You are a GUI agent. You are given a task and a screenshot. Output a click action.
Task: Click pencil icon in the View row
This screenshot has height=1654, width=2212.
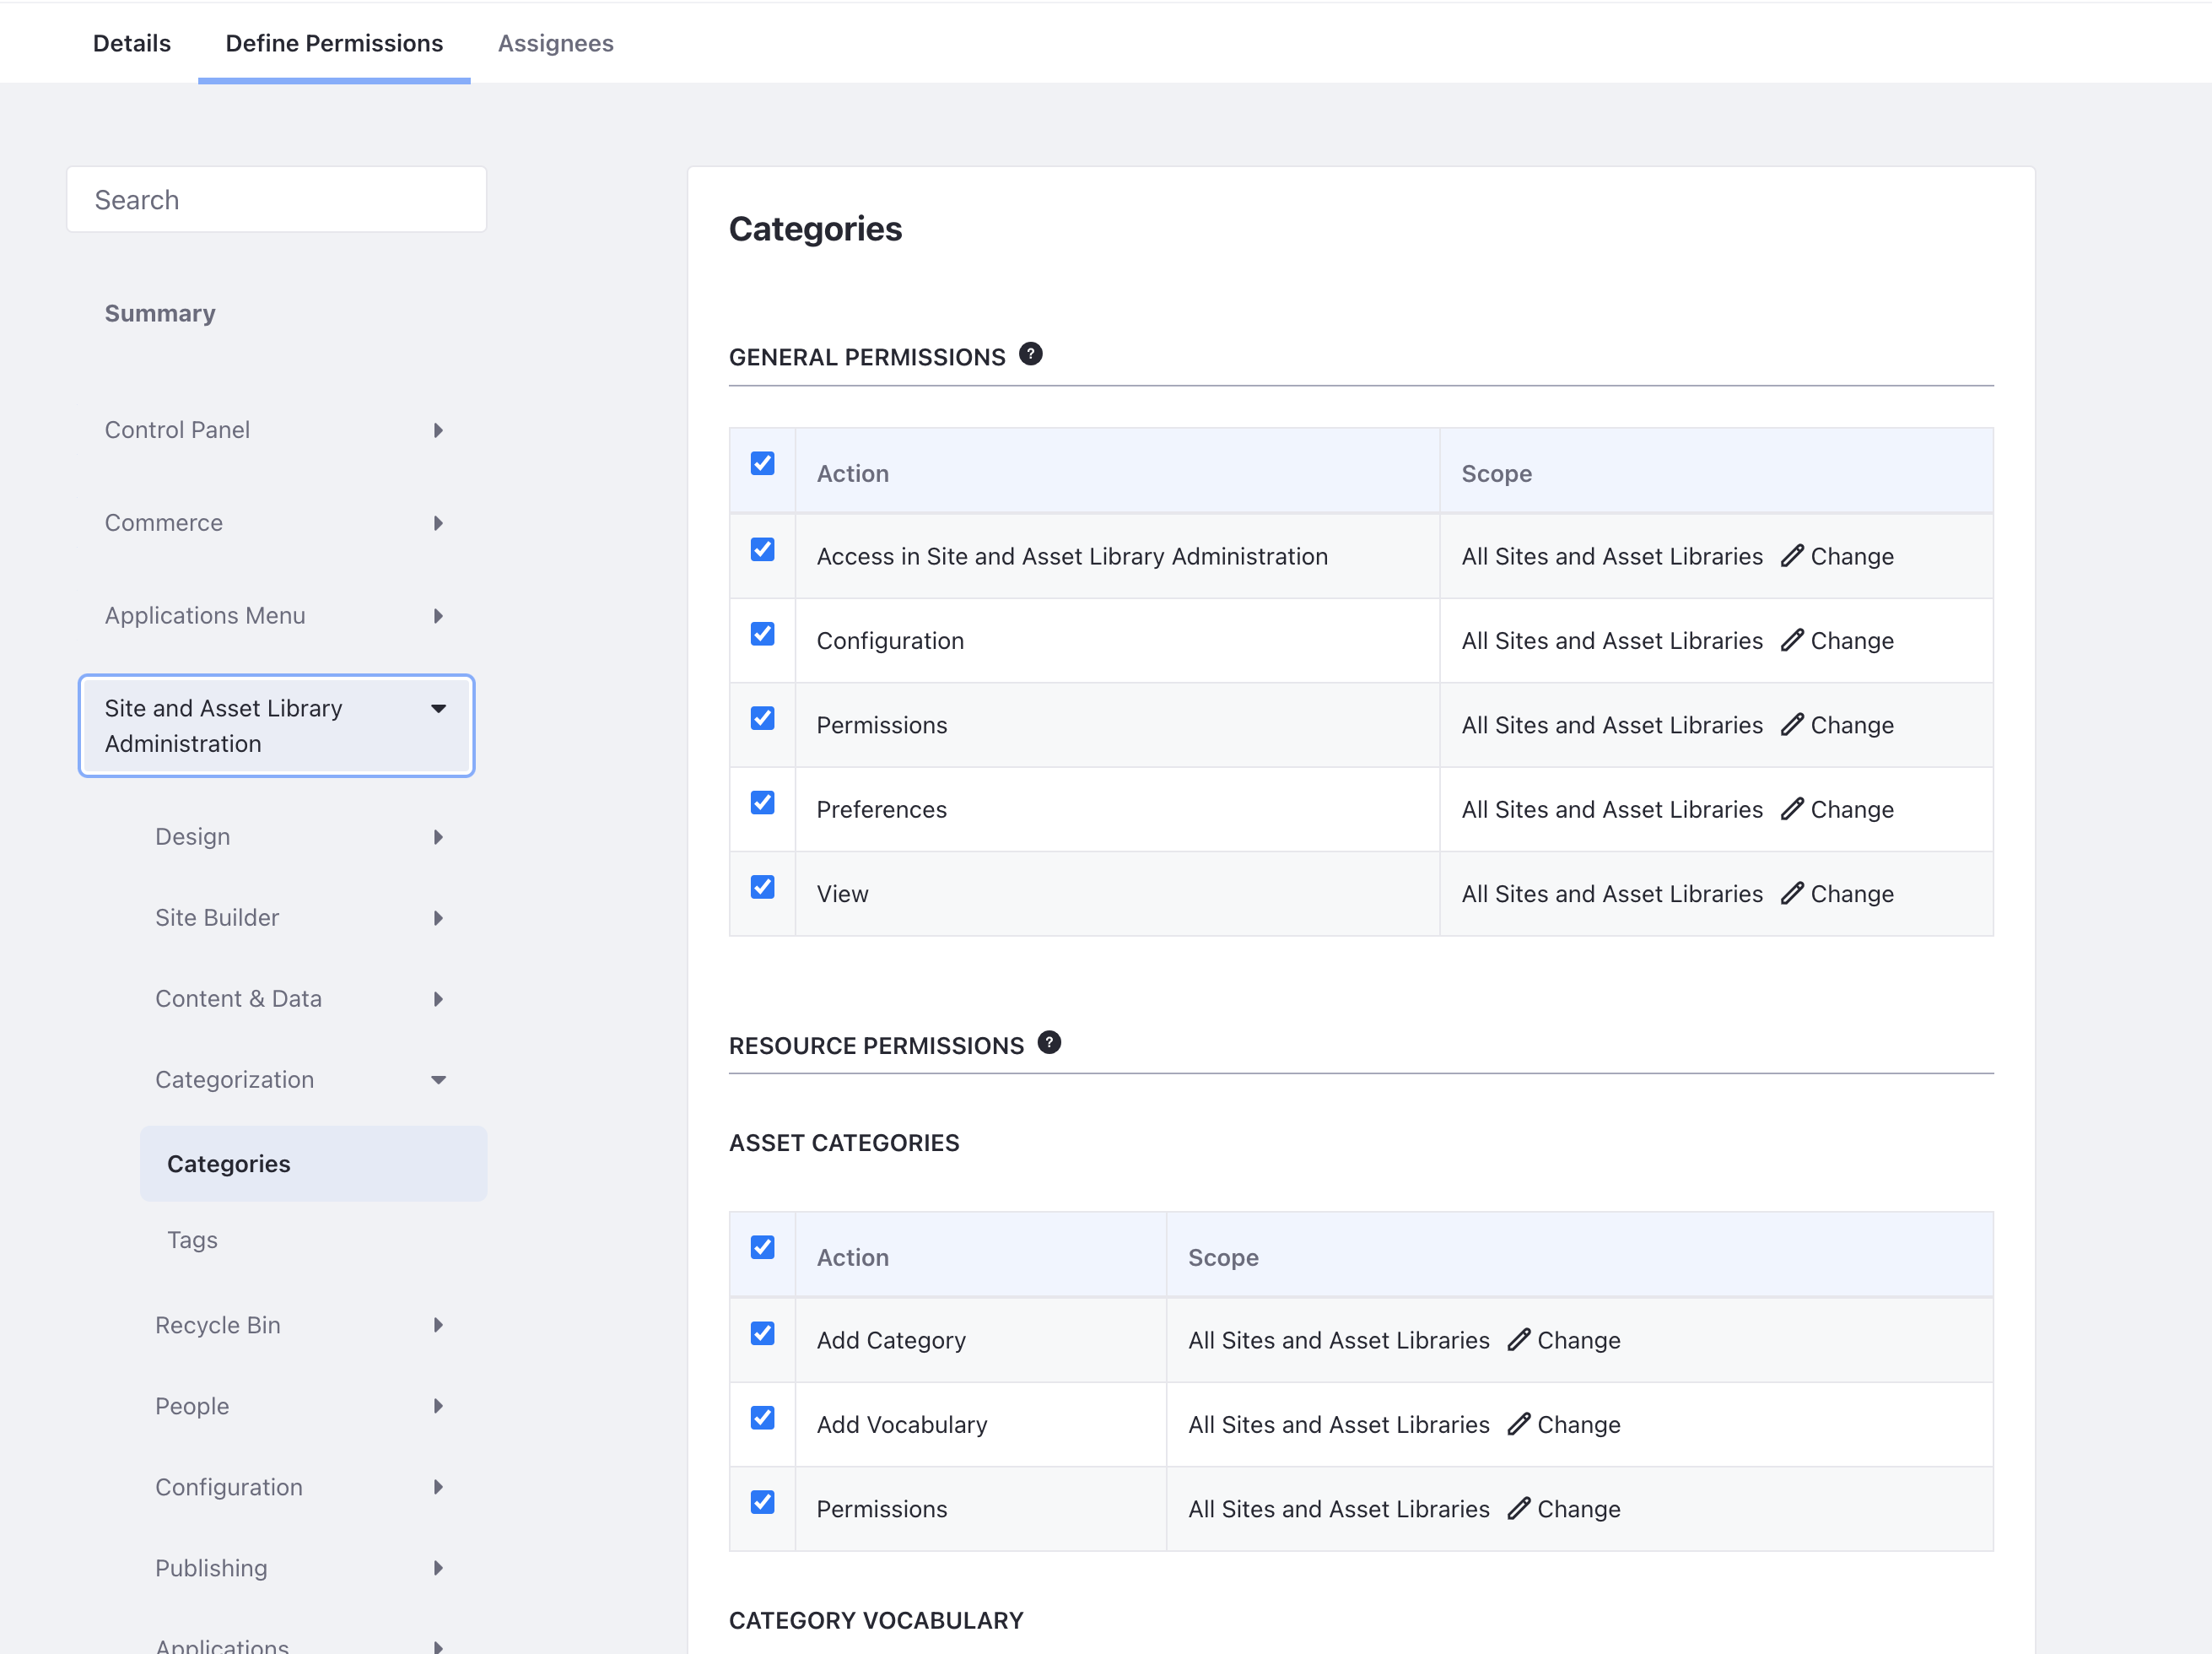pyautogui.click(x=1791, y=893)
